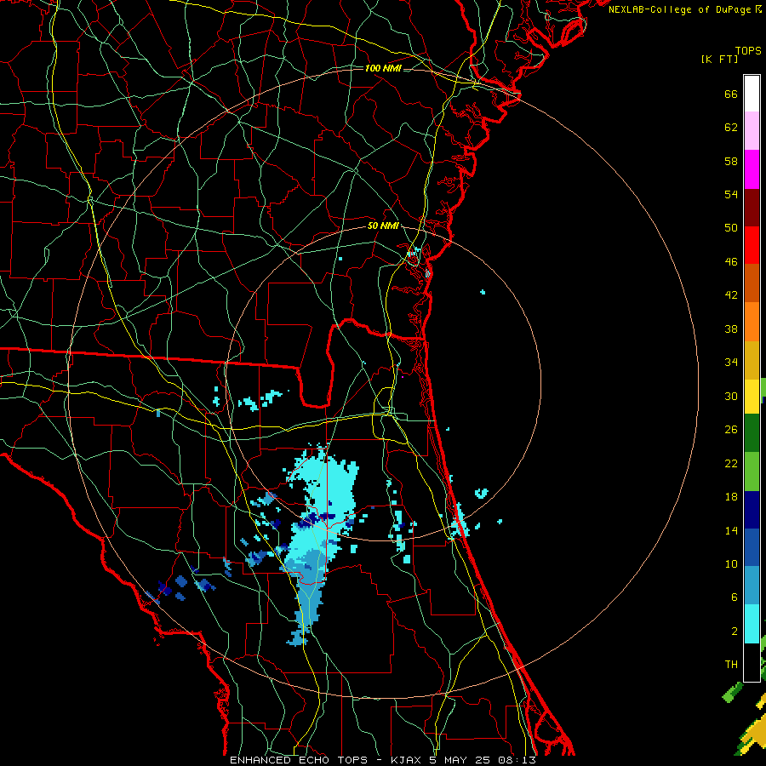
Task: Pick the navy blue legend band
Action: point(752,510)
